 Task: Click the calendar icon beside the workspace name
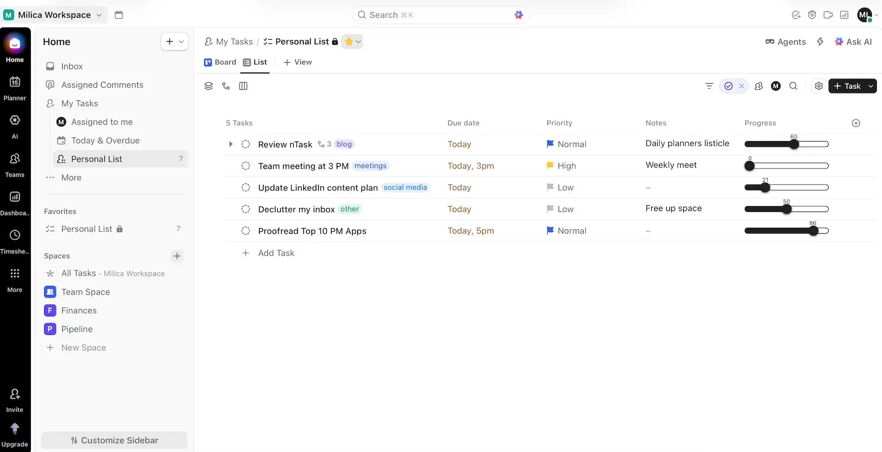tap(119, 15)
